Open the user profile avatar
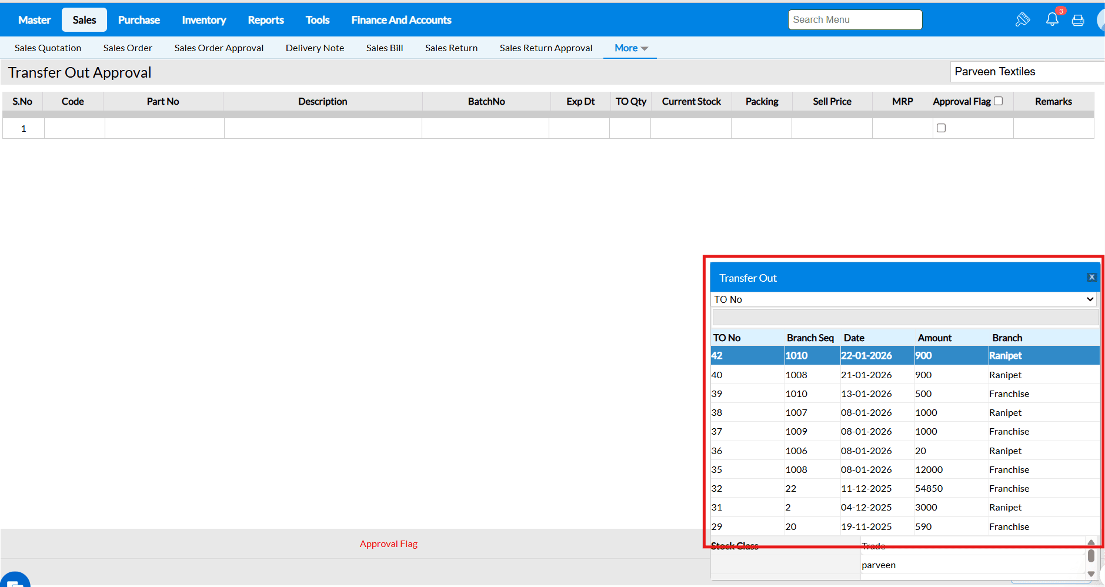This screenshot has width=1105, height=587. pos(1100,21)
